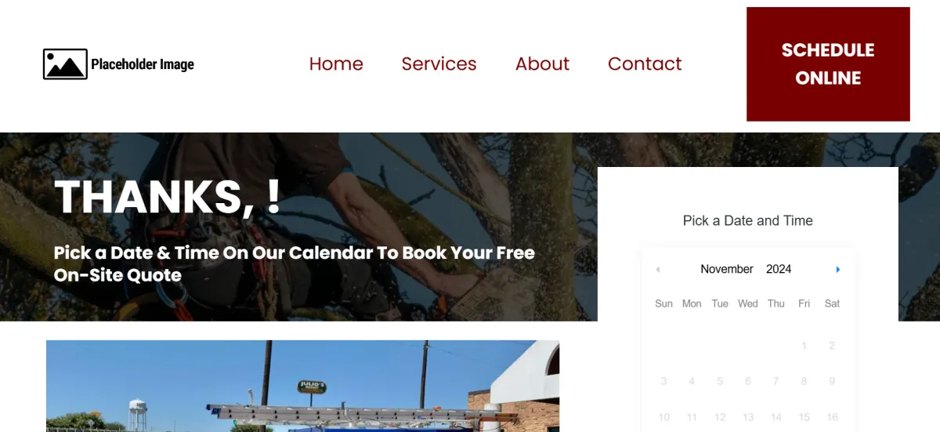Select November 10 date cell

tap(664, 417)
